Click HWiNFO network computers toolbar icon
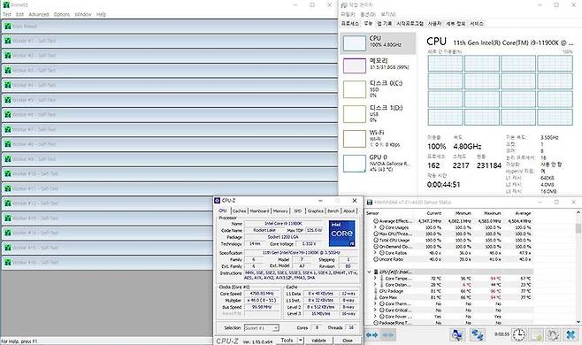 457,335
